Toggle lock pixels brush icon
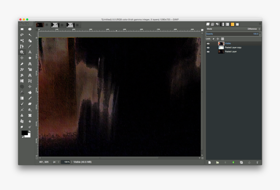The width and height of the screenshot is (280, 190). pyautogui.click(x=213, y=39)
